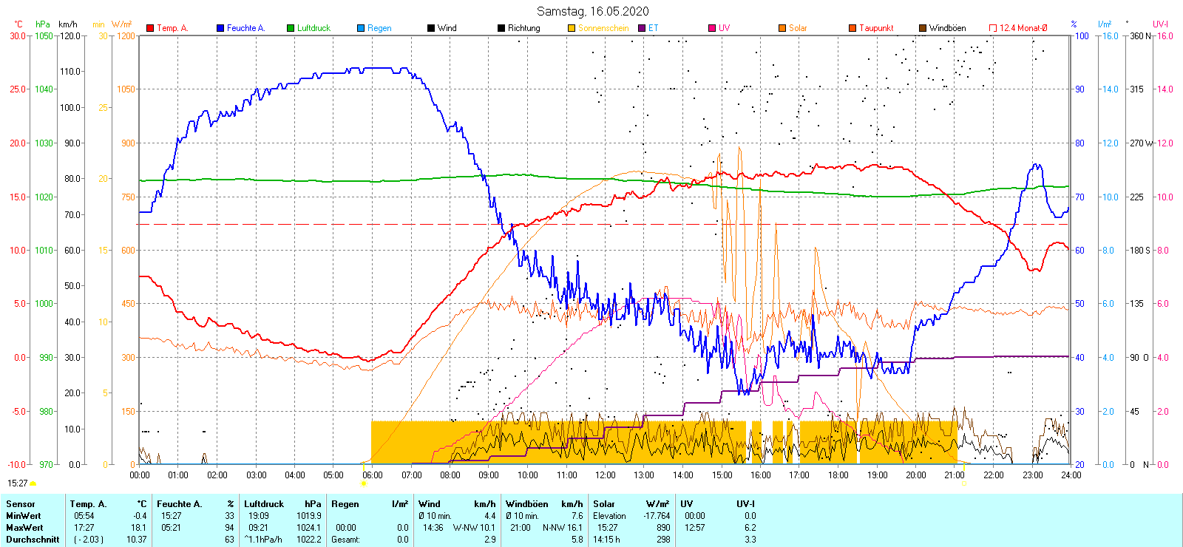Click the minimum humidity value '33'
This screenshot has width=1183, height=547.
[229, 516]
